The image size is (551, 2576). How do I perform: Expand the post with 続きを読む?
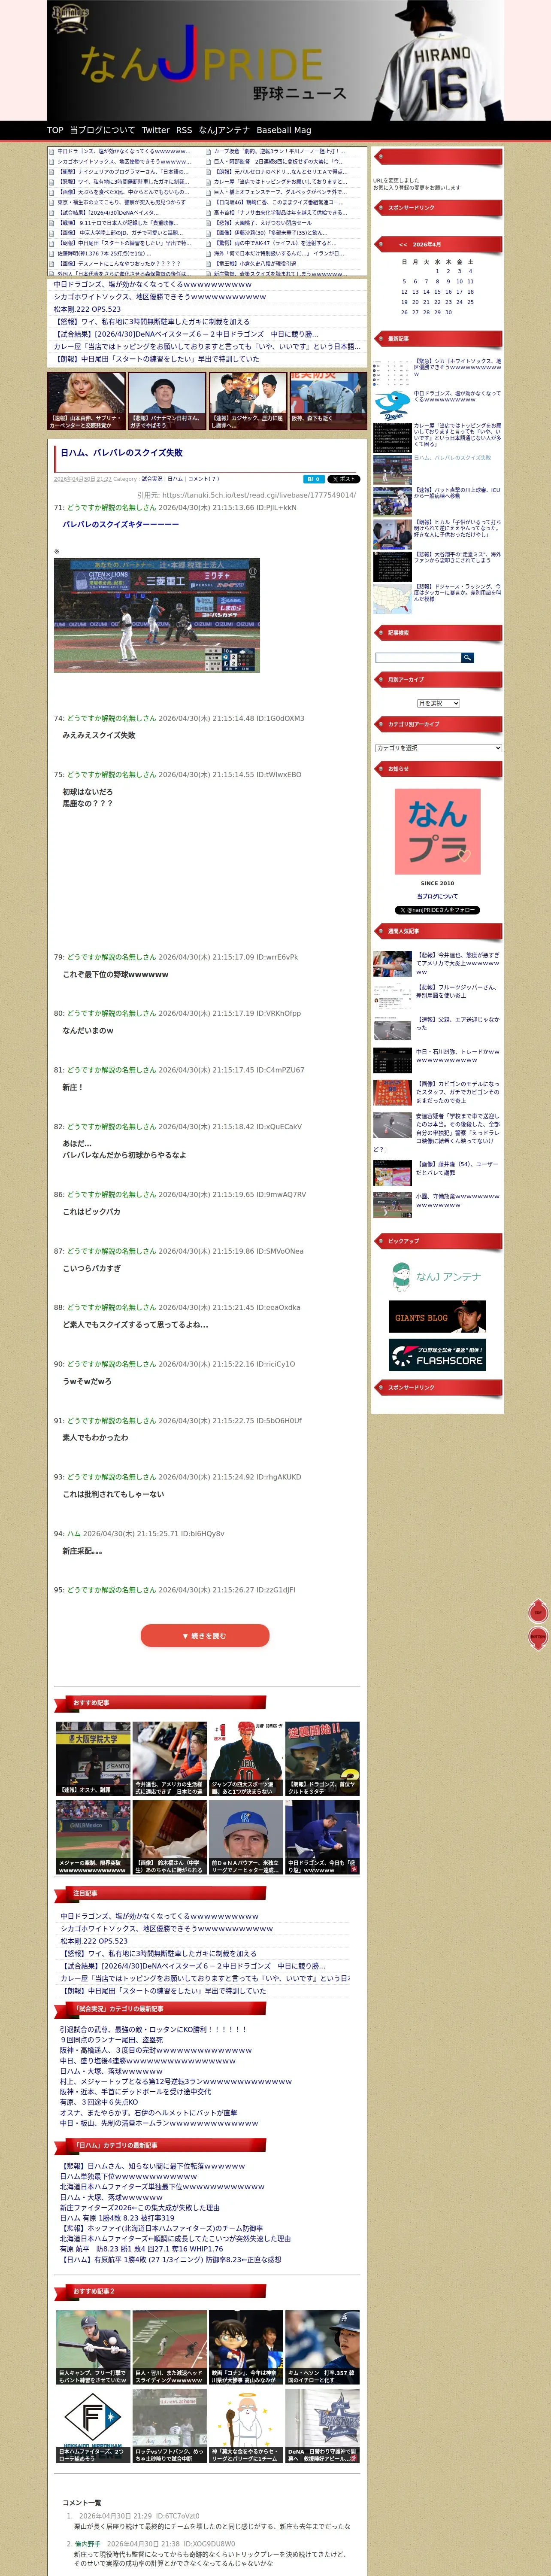coord(205,1636)
